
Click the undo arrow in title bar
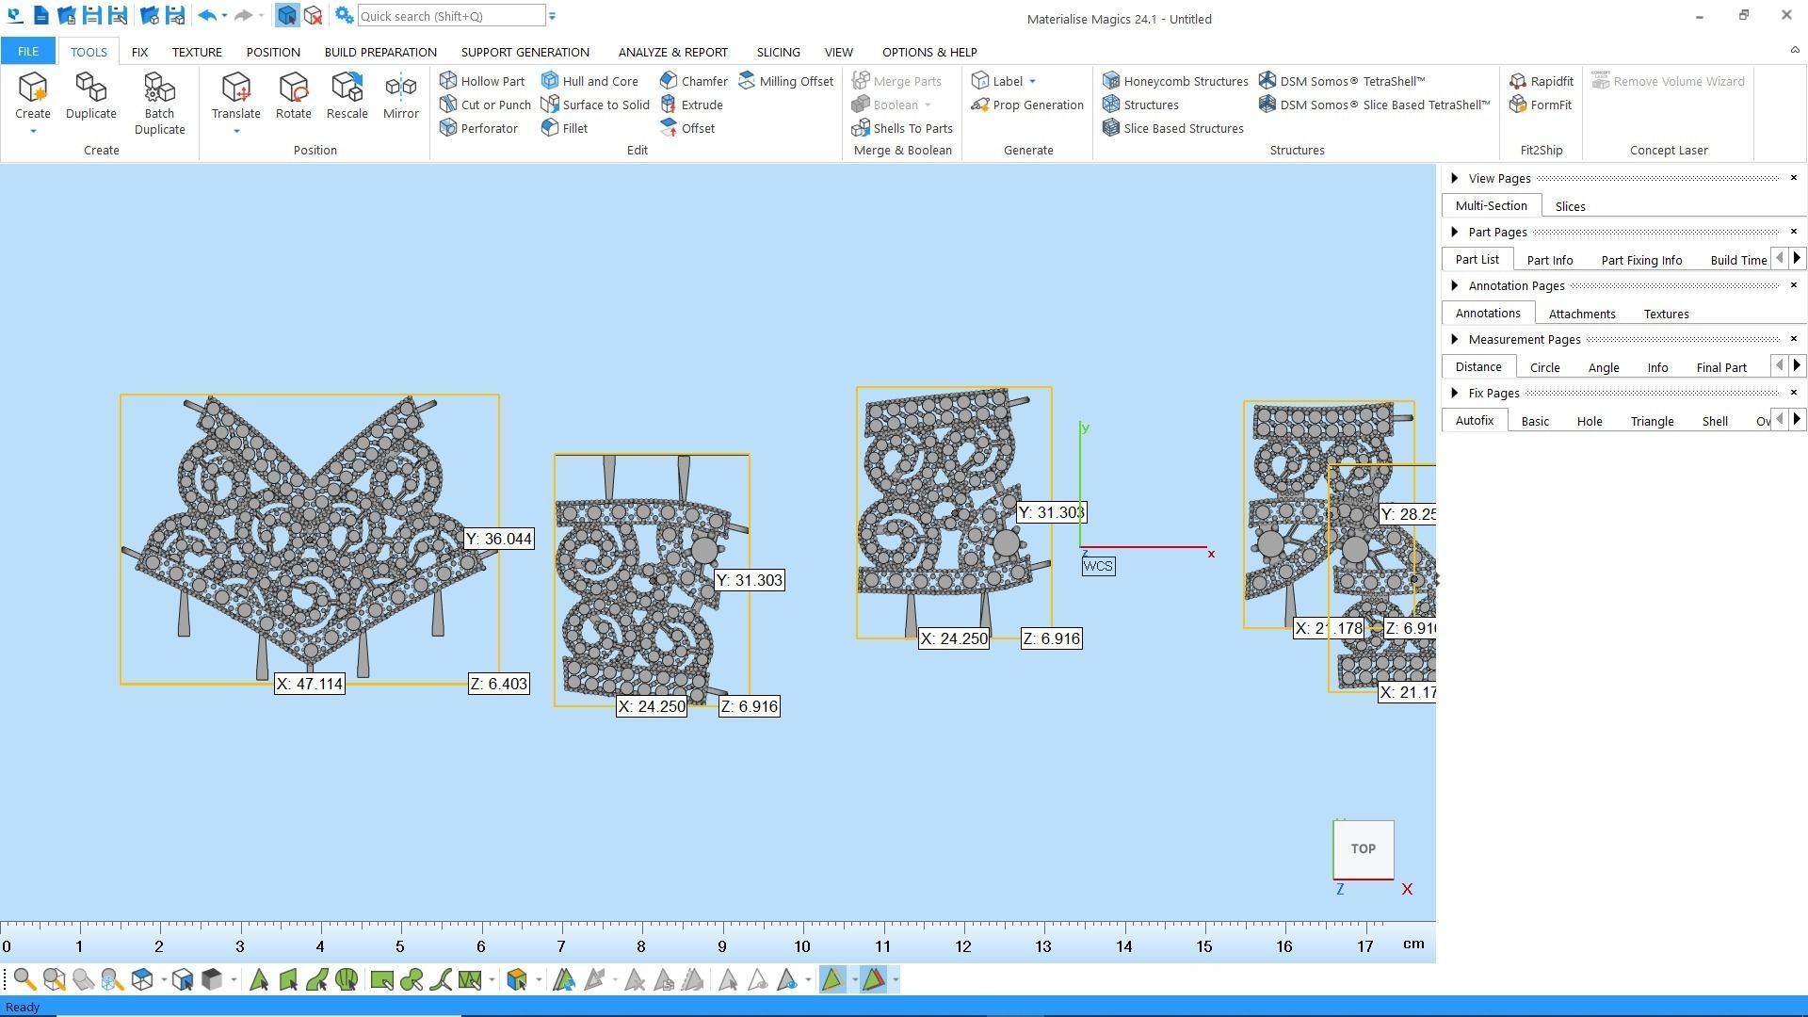(x=207, y=16)
